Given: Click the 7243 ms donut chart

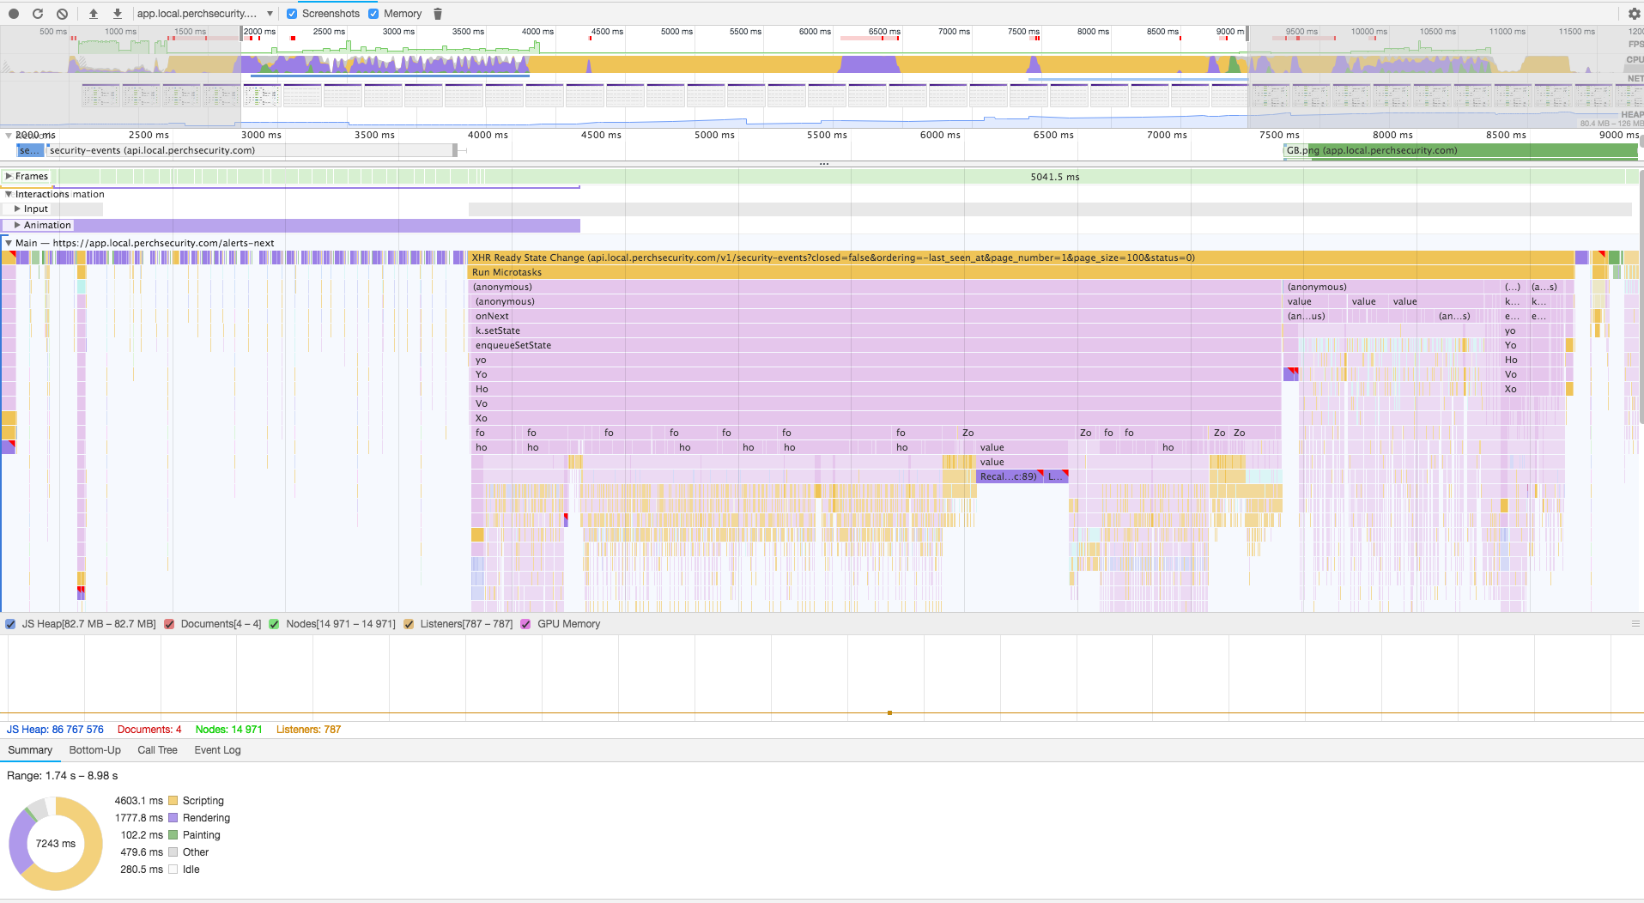Looking at the screenshot, I should point(56,844).
